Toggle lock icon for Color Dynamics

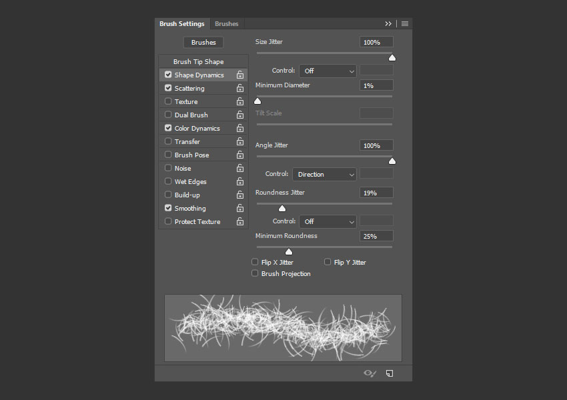pyautogui.click(x=240, y=128)
